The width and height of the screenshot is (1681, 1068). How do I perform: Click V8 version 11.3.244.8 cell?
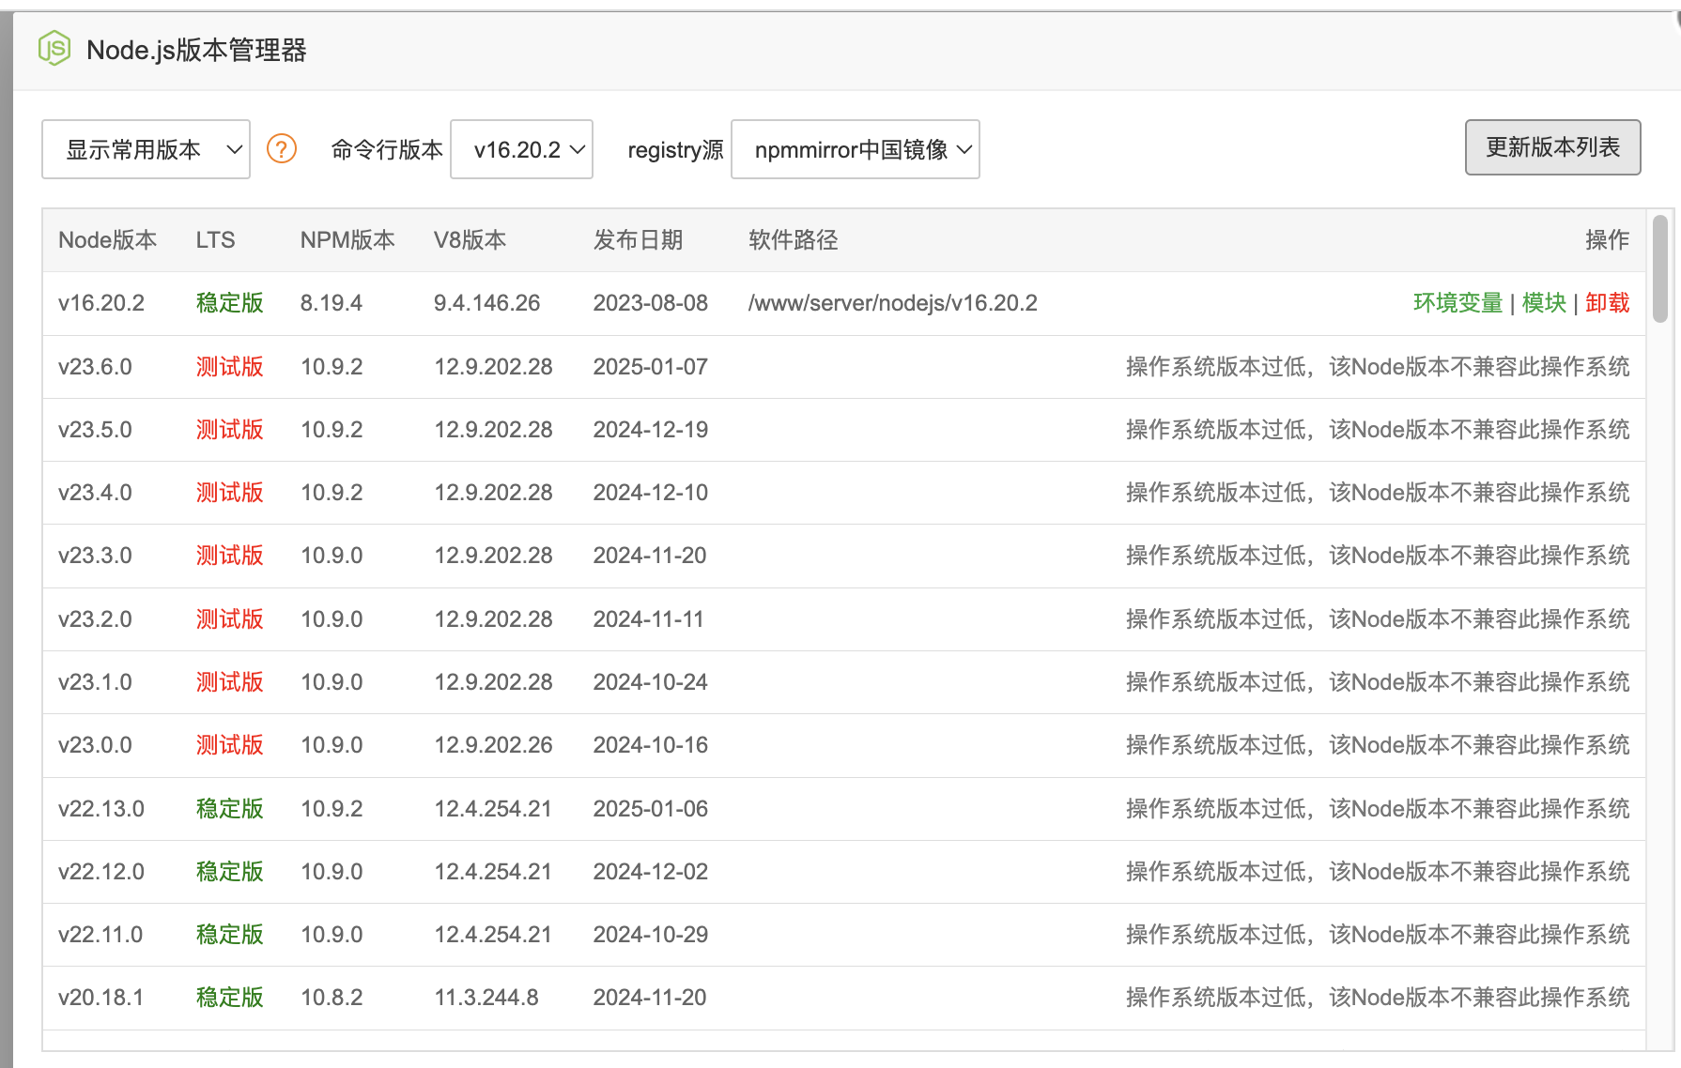(486, 998)
